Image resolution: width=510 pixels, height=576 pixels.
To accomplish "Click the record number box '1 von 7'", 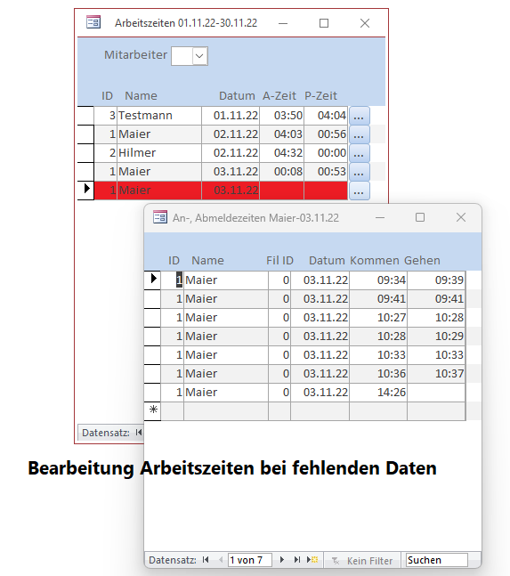I will point(250,560).
